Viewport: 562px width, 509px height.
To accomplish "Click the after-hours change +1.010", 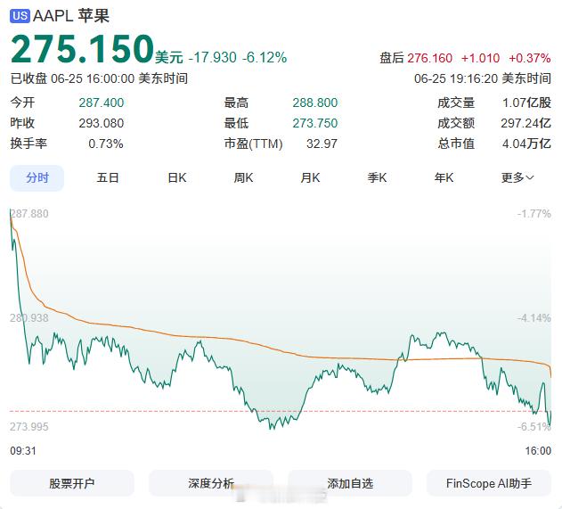I will 480,58.
